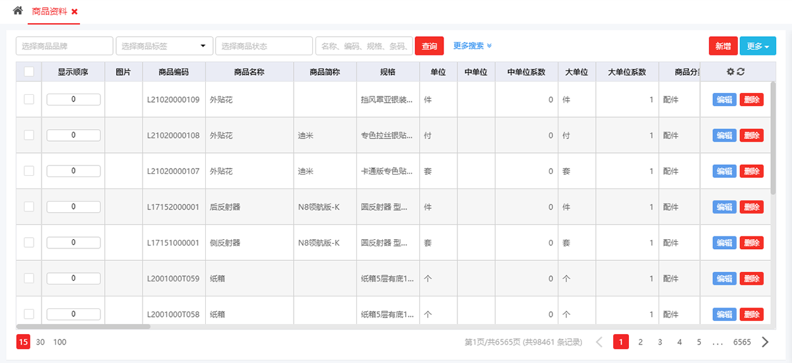Click current page 1 button
Viewport: 792px width, 363px height.
coord(620,342)
